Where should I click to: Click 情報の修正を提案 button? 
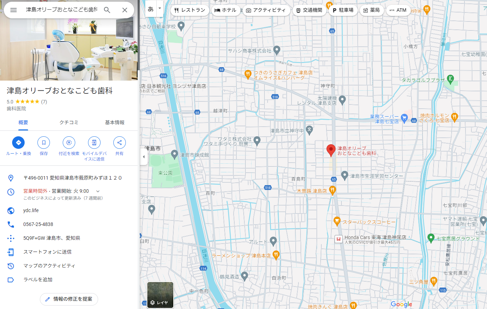[x=69, y=299]
